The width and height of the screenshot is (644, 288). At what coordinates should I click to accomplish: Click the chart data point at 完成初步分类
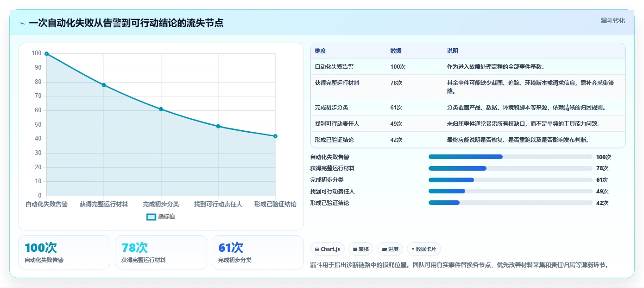click(x=161, y=109)
